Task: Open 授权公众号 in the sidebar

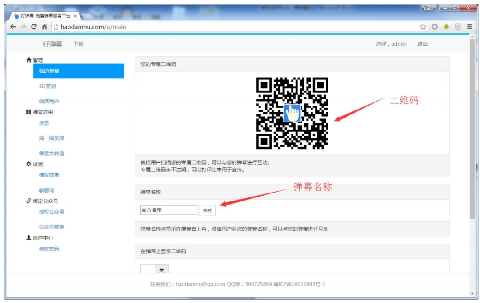Action: point(52,212)
